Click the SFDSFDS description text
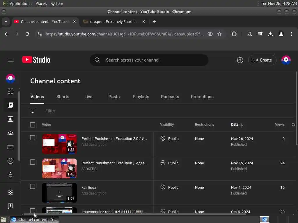Viewport: 298px width, 223px height. [89, 169]
